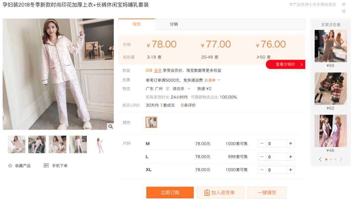Click the 立即订购 order button
The width and height of the screenshot is (354, 201).
(170, 192)
